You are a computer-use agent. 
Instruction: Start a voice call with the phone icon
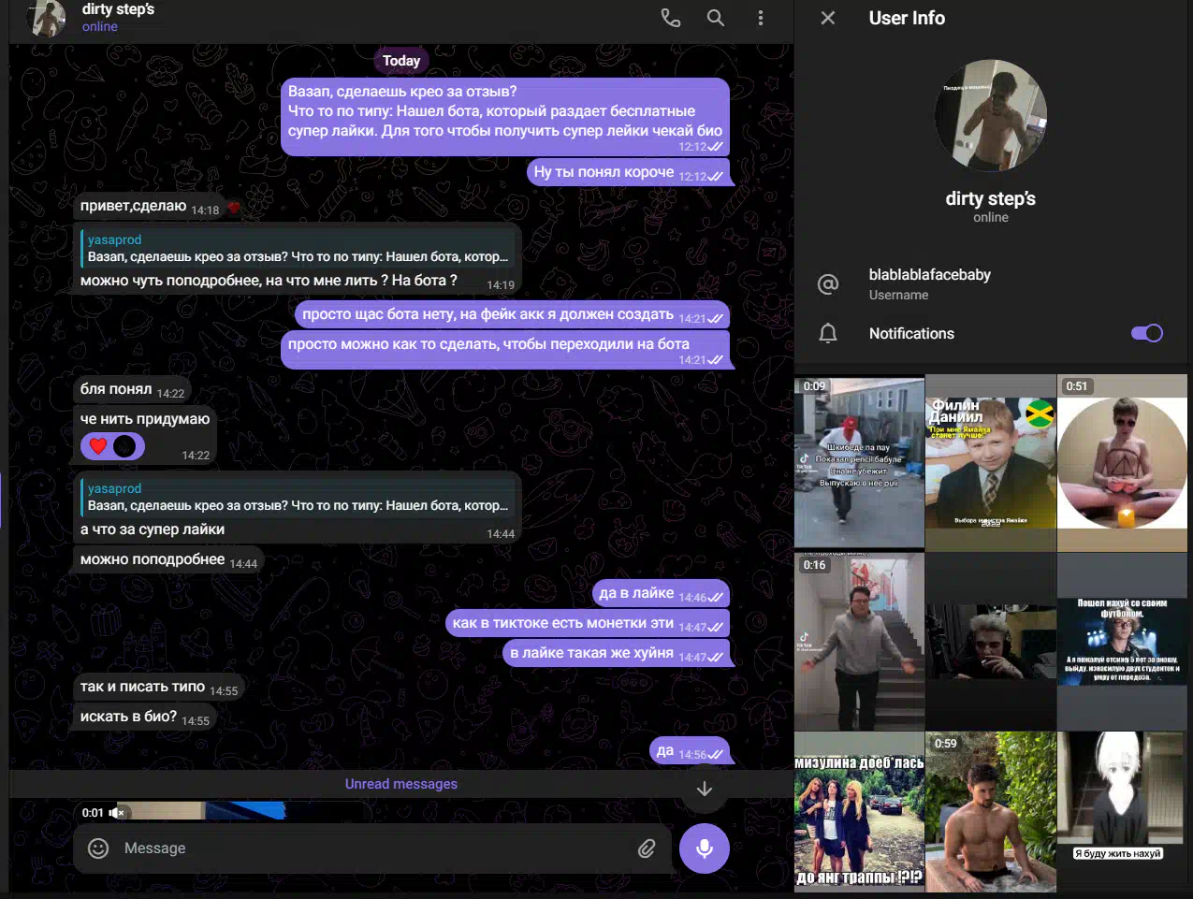[670, 18]
